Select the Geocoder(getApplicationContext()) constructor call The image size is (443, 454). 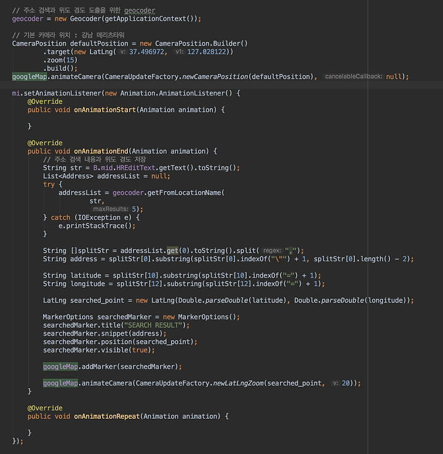134,19
